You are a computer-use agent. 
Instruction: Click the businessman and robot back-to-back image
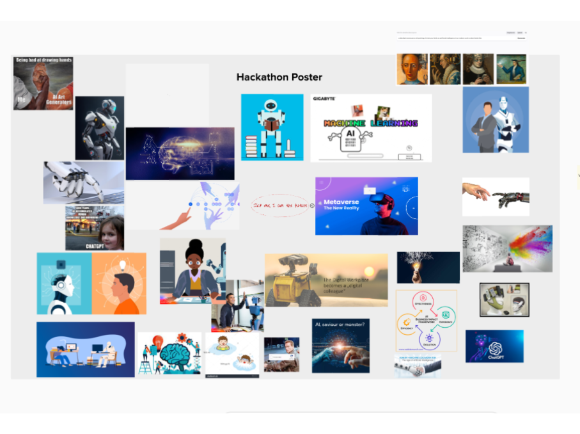click(496, 120)
